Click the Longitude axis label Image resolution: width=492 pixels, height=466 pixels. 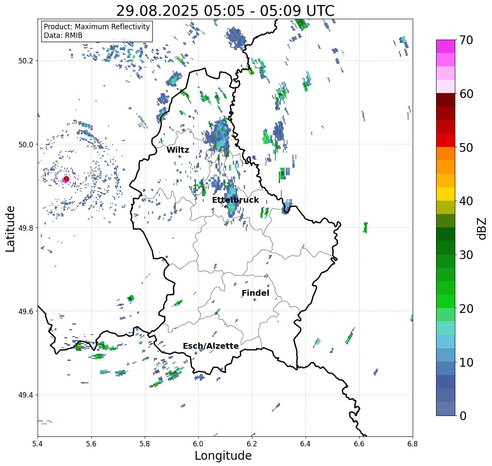pyautogui.click(x=223, y=456)
